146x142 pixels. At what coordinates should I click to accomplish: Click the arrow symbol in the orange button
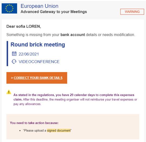(x=12, y=78)
